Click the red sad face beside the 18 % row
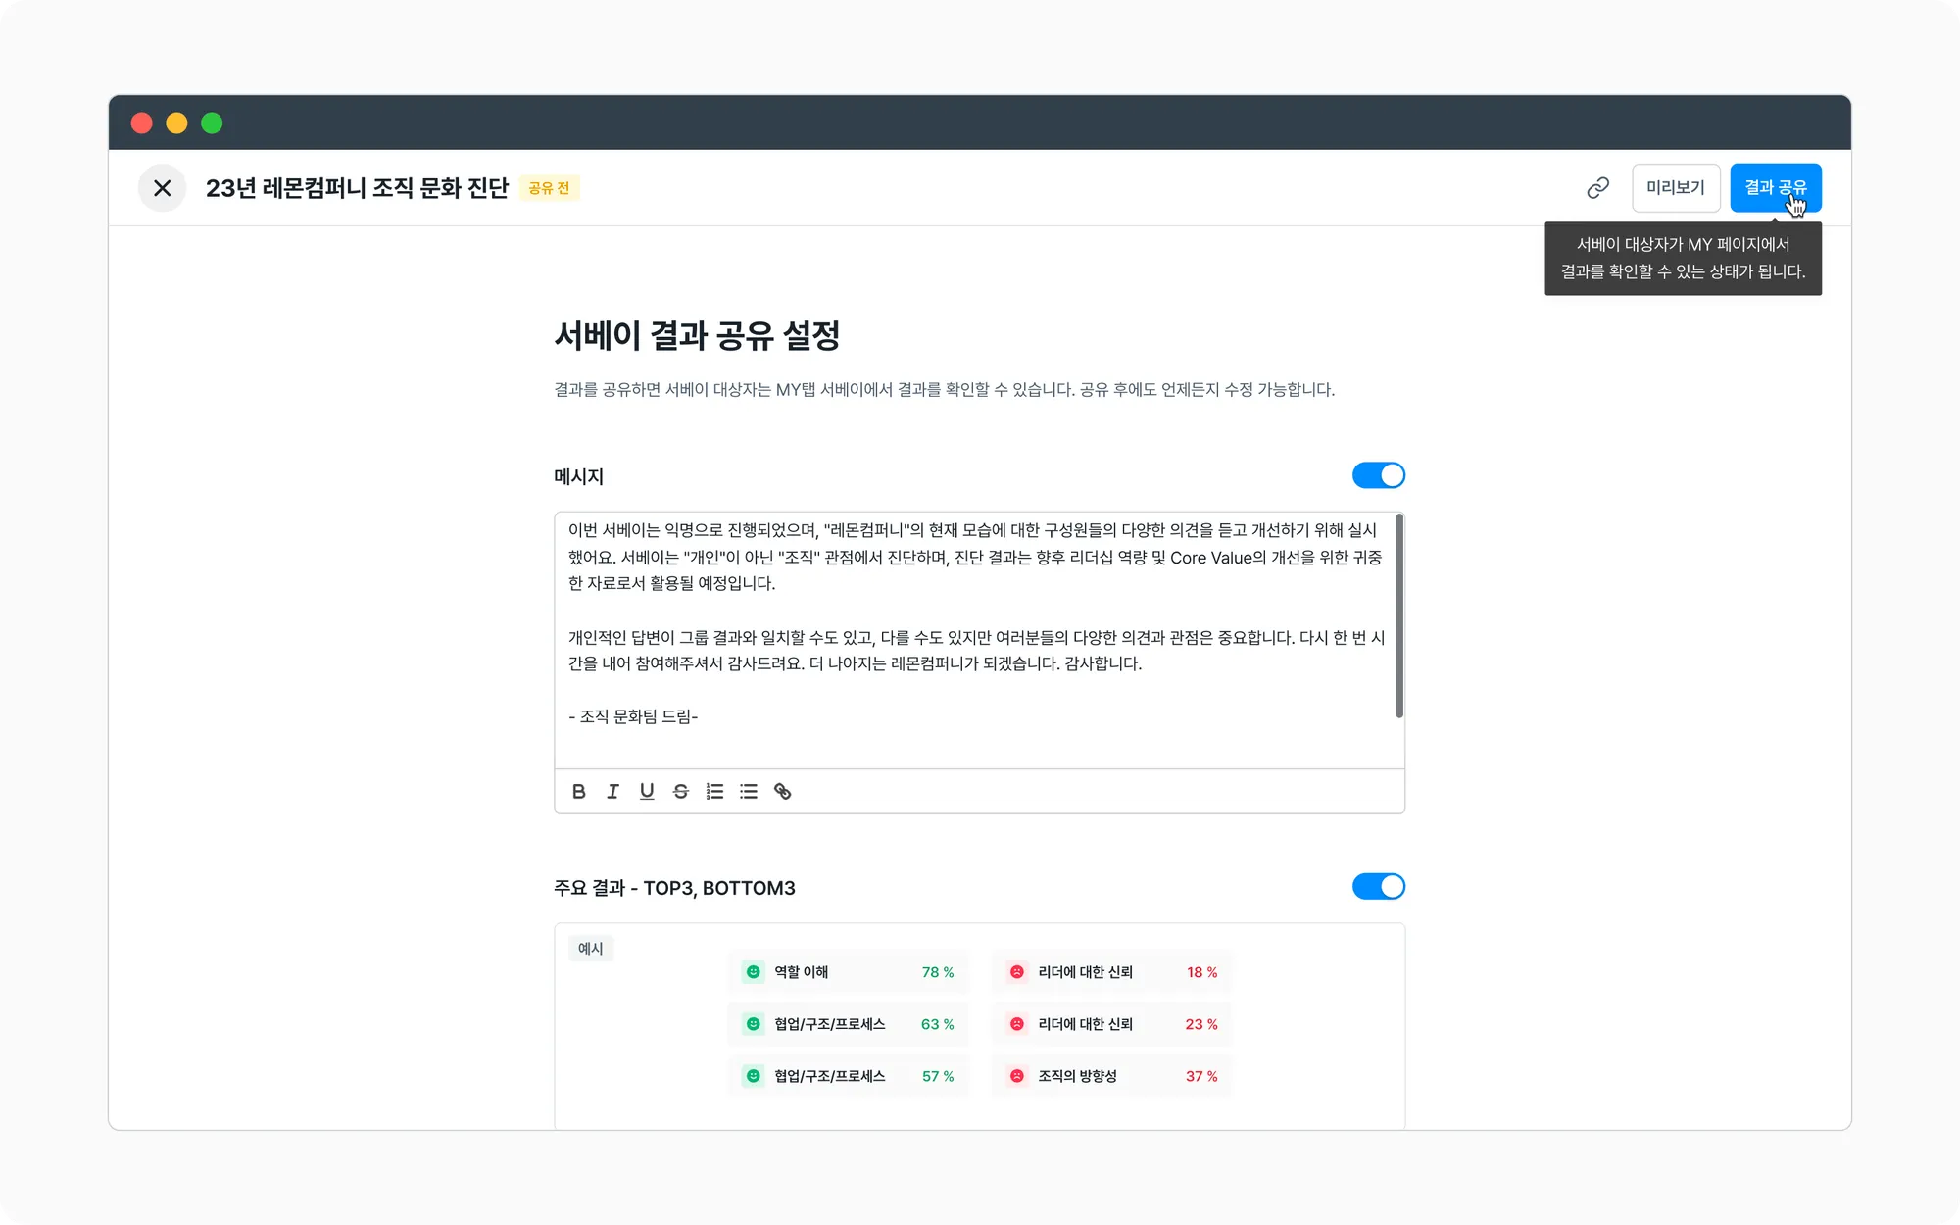The height and width of the screenshot is (1225, 1960). coord(1017,972)
